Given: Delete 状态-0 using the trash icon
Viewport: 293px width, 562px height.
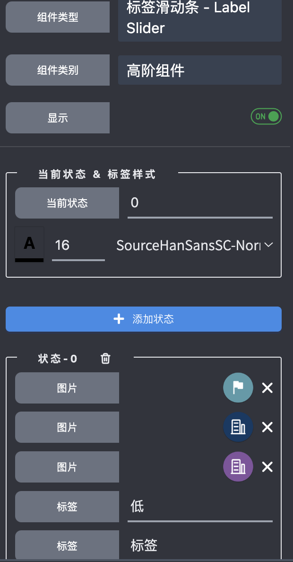Looking at the screenshot, I should (105, 359).
